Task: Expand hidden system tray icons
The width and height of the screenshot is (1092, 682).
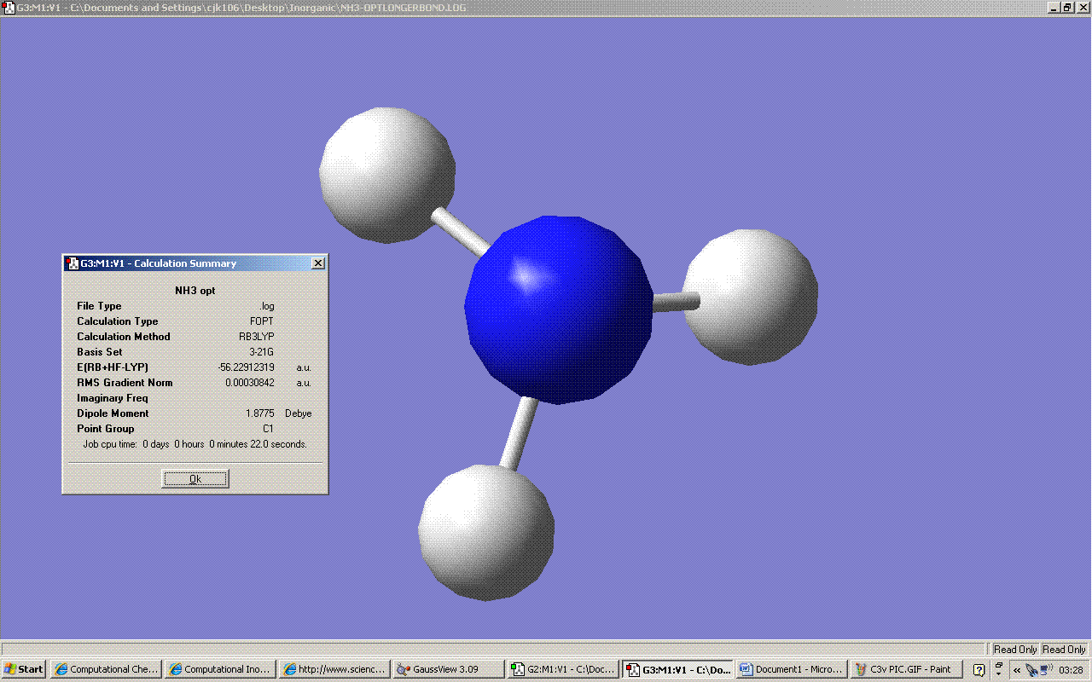Action: point(1017,670)
